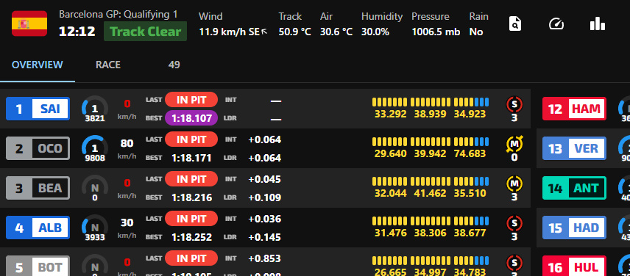Screen dimensions: 630x276
Task: Click ALB's speed reading 30 km/h
Action: 127,228
